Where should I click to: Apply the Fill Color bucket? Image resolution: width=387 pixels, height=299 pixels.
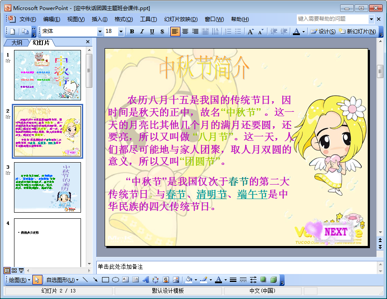[189, 280]
